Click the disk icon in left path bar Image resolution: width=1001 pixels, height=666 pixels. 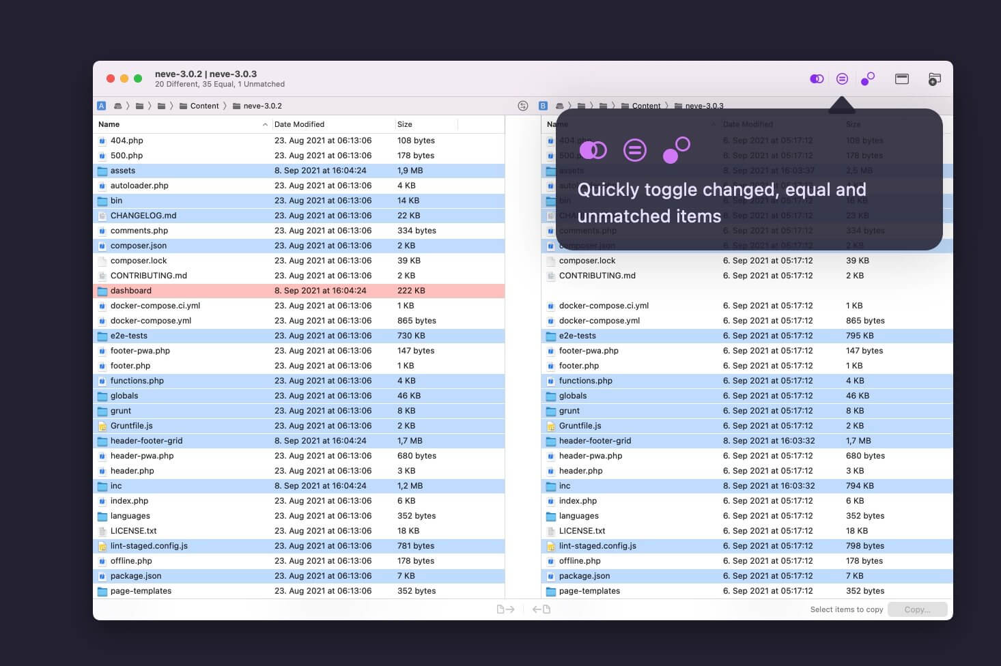coord(118,106)
